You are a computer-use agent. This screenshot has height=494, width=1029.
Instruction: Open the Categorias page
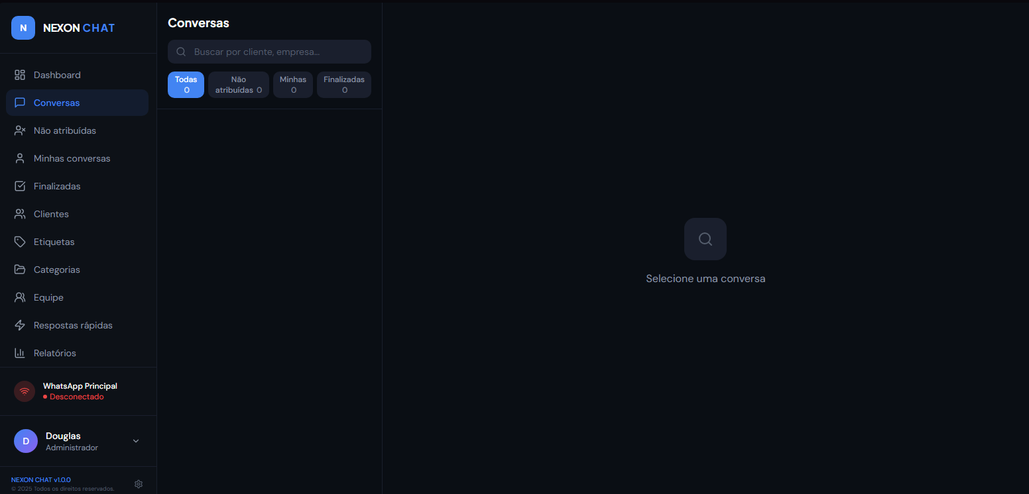77,270
